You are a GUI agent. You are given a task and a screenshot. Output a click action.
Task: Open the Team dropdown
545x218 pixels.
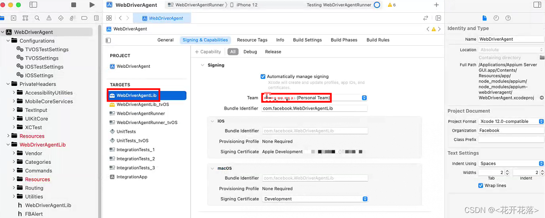pyautogui.click(x=314, y=98)
